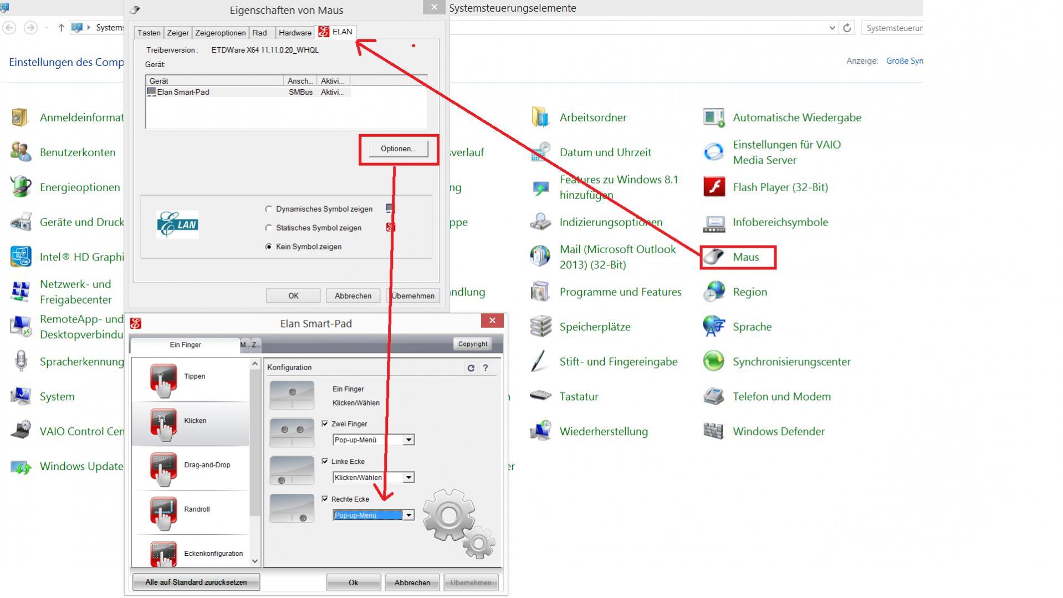Click the Konfiguration help question icon

click(485, 368)
